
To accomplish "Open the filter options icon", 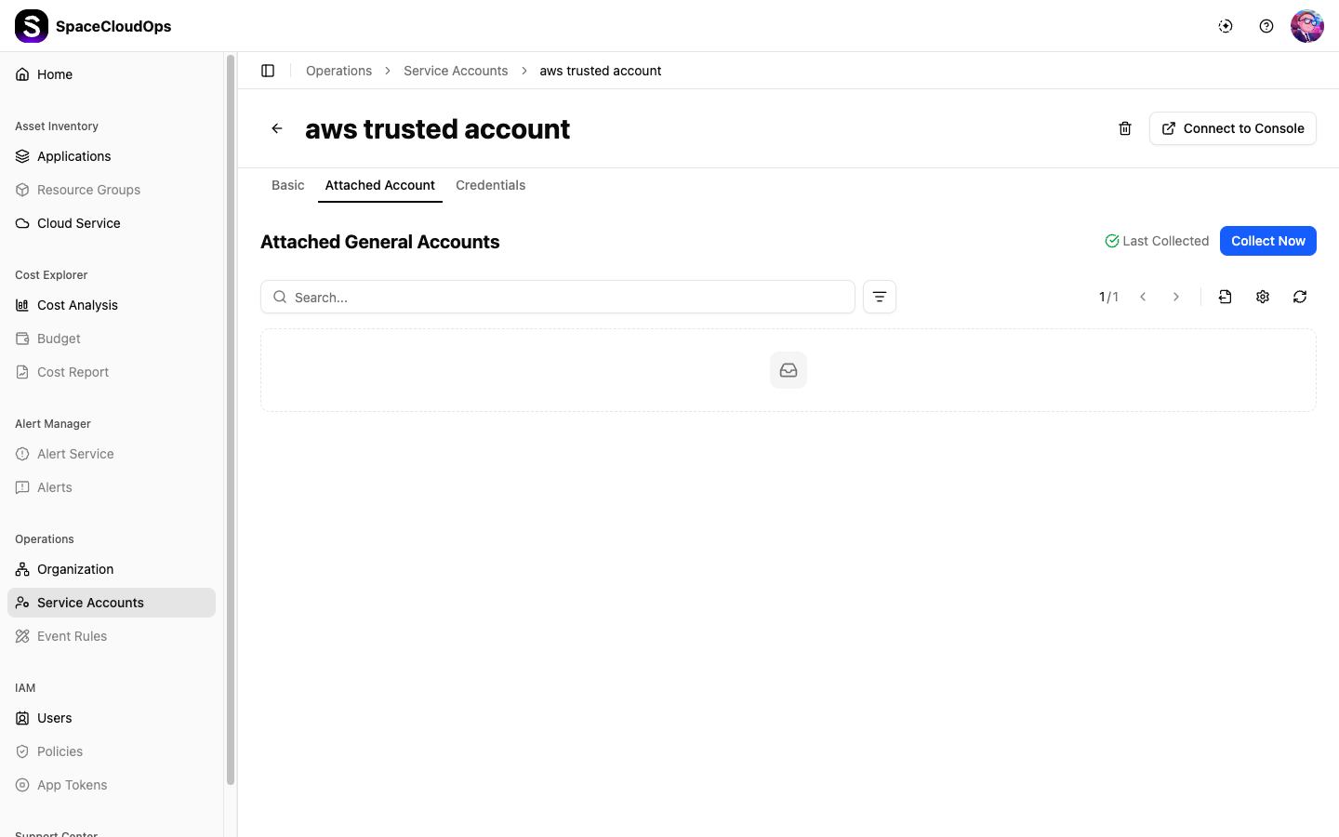I will [x=880, y=297].
